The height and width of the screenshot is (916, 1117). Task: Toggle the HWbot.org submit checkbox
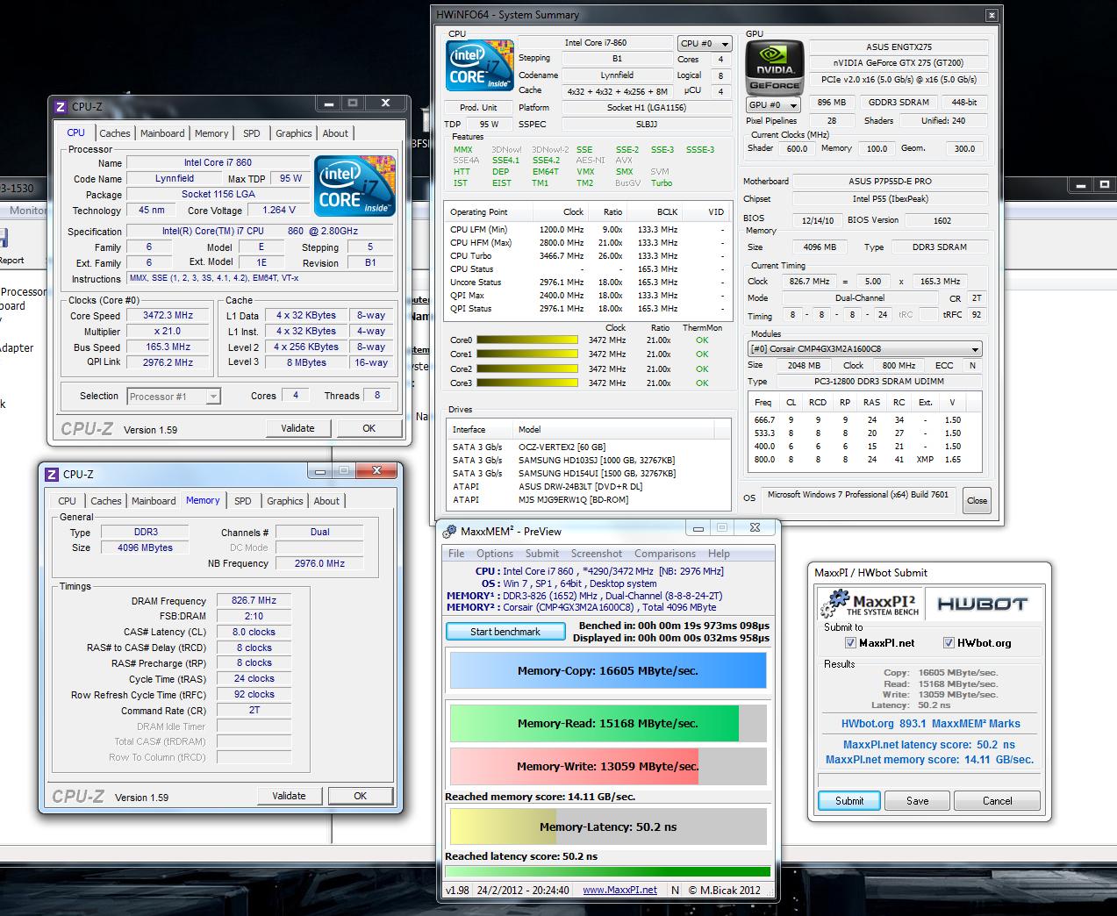pyautogui.click(x=949, y=643)
